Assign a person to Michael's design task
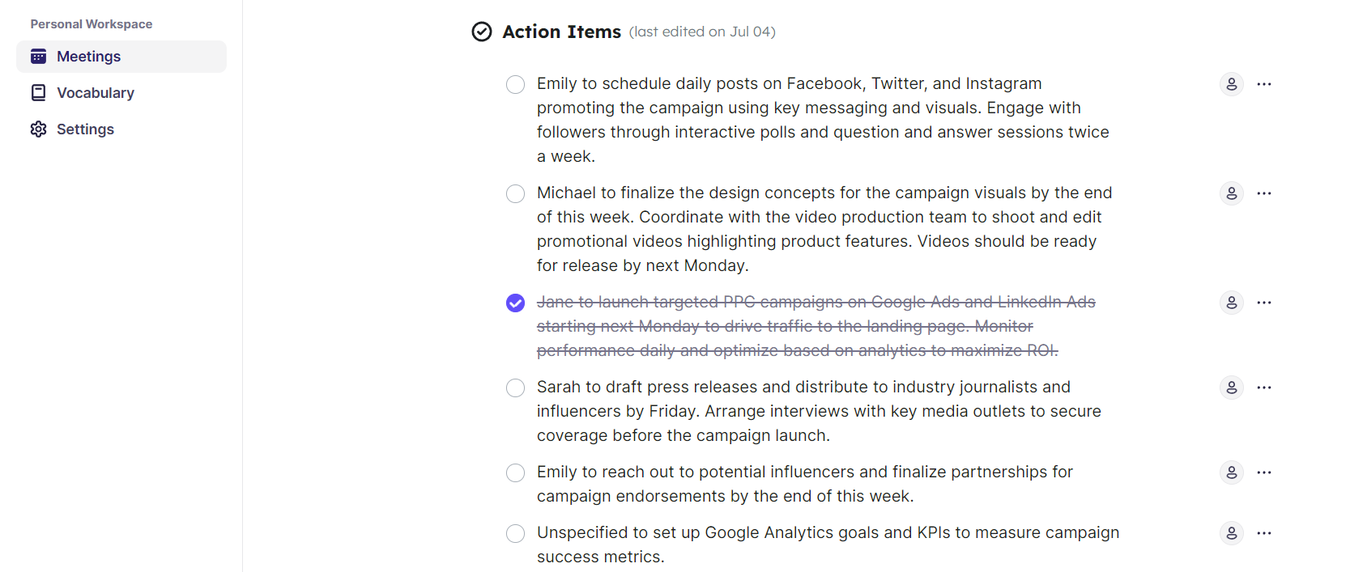 1231,193
